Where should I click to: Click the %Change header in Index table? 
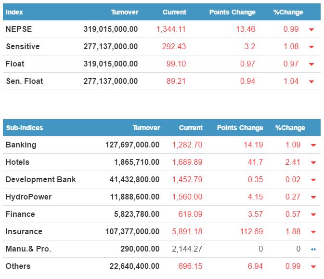coord(288,12)
